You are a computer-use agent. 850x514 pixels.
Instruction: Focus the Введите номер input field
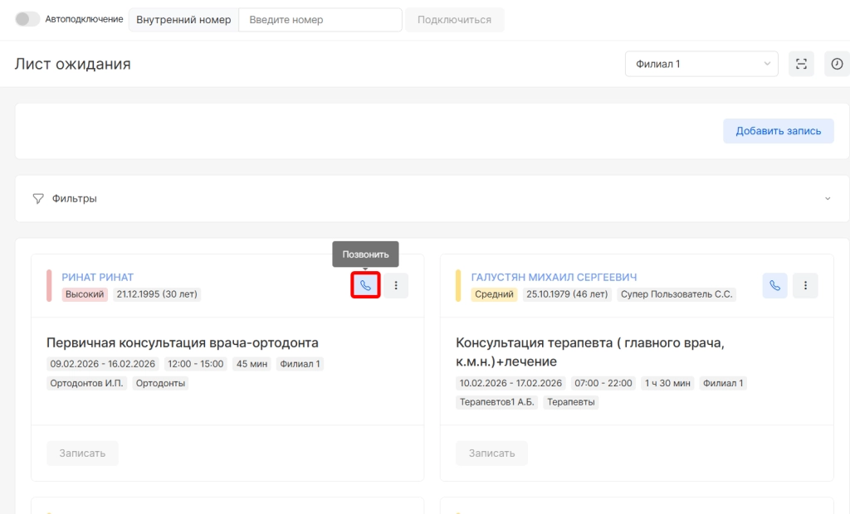tap(320, 20)
